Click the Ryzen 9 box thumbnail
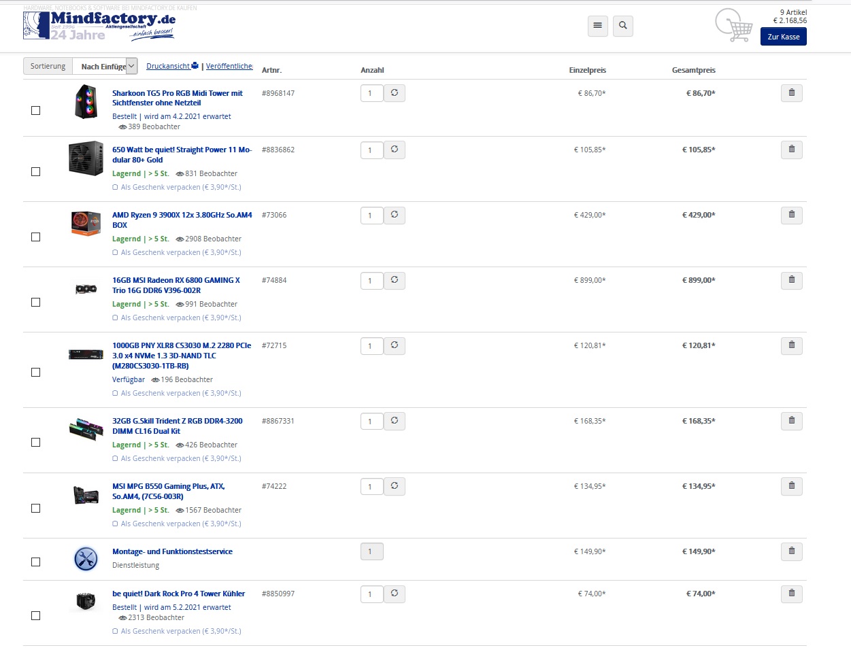The width and height of the screenshot is (851, 650). [86, 223]
